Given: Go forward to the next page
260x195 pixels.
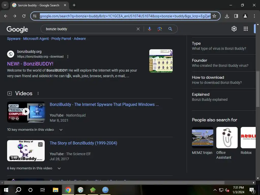Looking at the screenshot, I should [15, 16].
